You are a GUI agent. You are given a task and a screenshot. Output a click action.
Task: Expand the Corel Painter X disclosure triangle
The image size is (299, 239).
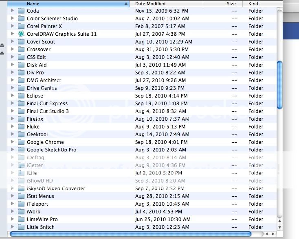(x=12, y=26)
